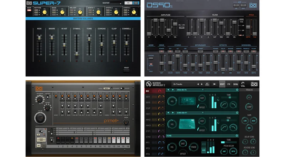Open the DrMX-BD-P1 sample dropdown
The width and height of the screenshot is (285, 157).
203,113
